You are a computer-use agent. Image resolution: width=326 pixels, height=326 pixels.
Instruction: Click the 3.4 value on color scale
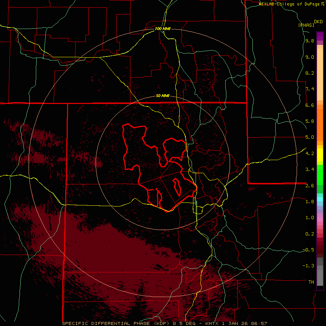(310, 170)
